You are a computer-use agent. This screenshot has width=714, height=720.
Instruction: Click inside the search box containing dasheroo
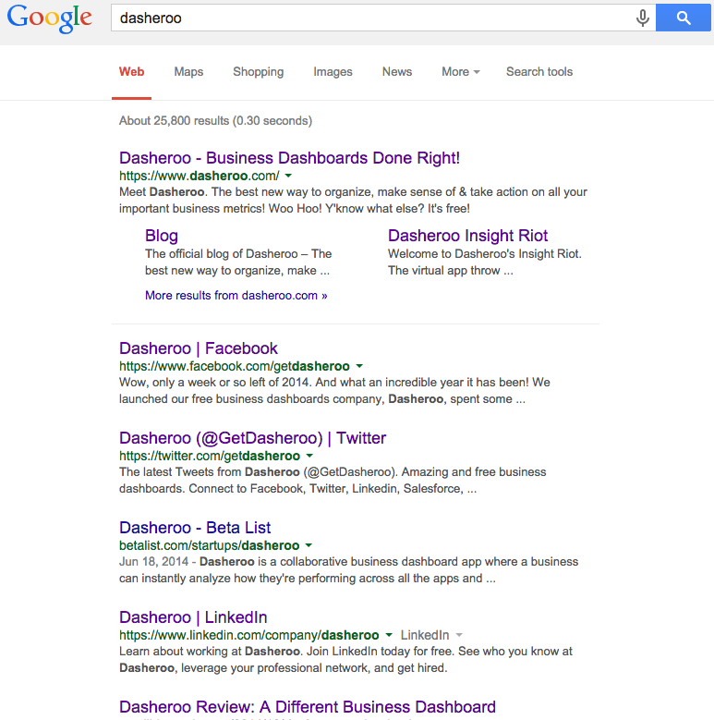369,18
